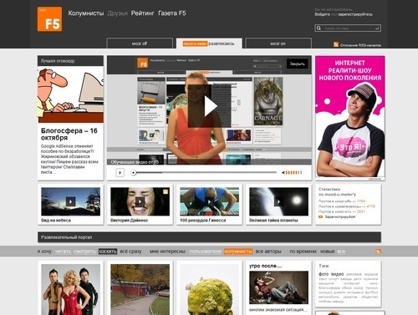This screenshot has height=315, width=418.
Task: Open the Dilbert cartoon Блогосфера image
Action: 70,94
